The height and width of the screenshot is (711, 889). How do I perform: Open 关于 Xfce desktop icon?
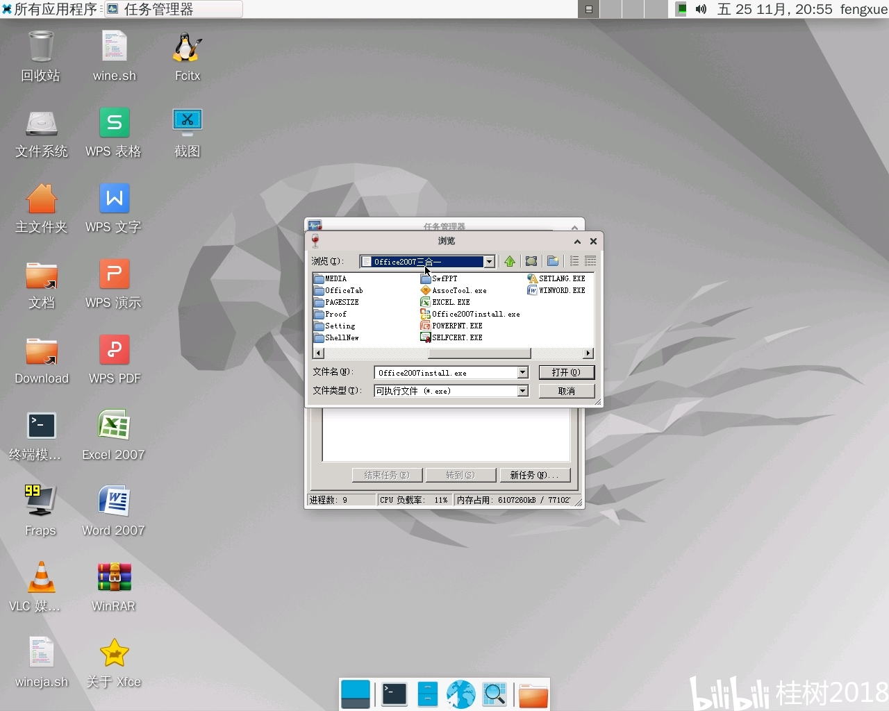point(114,663)
